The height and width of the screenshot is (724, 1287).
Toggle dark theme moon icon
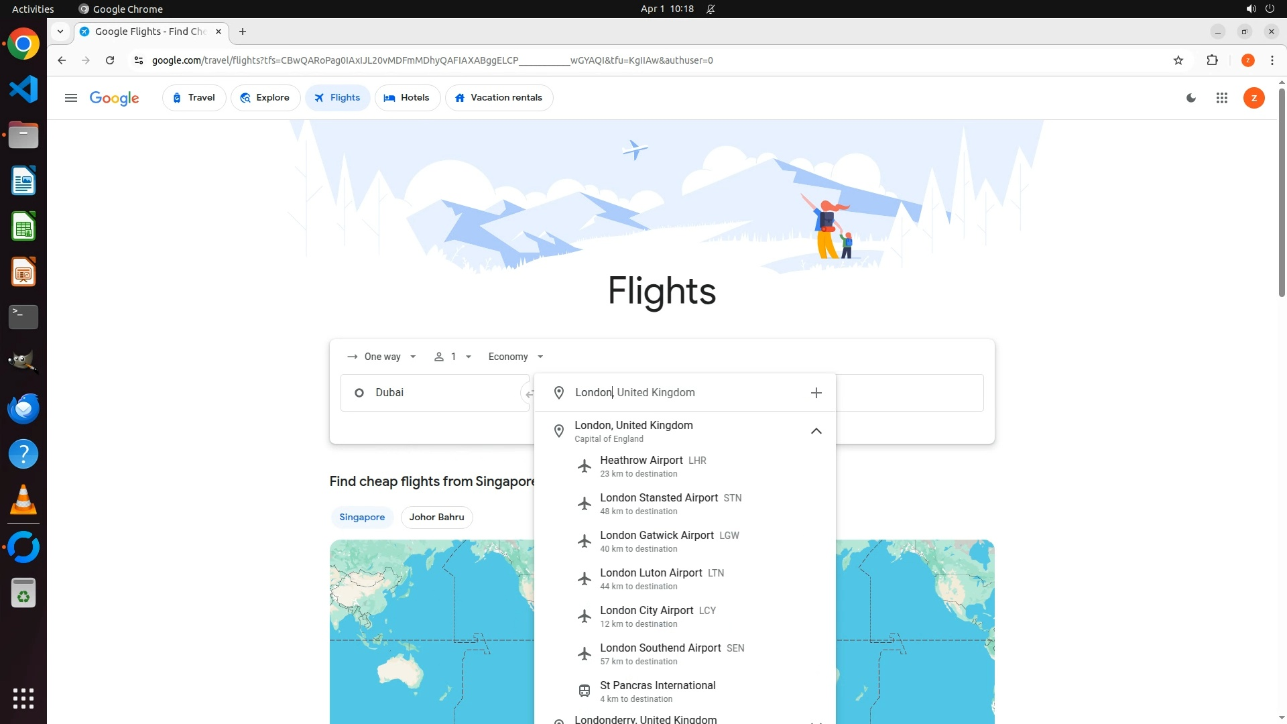(1191, 98)
